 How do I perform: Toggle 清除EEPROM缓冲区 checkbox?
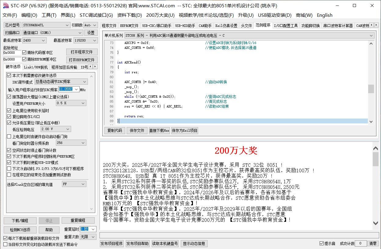[24, 59]
